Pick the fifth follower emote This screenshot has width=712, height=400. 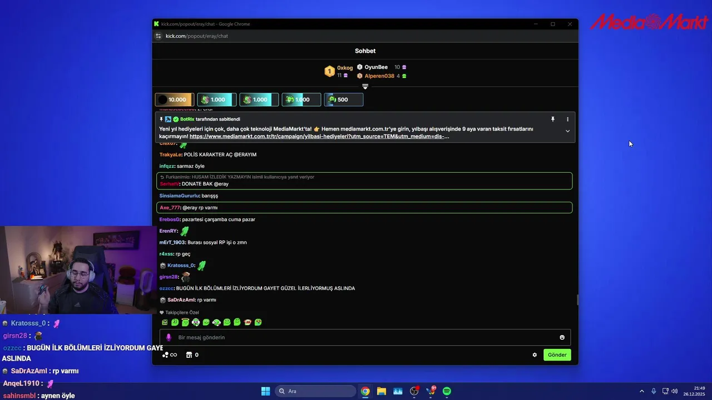206,322
